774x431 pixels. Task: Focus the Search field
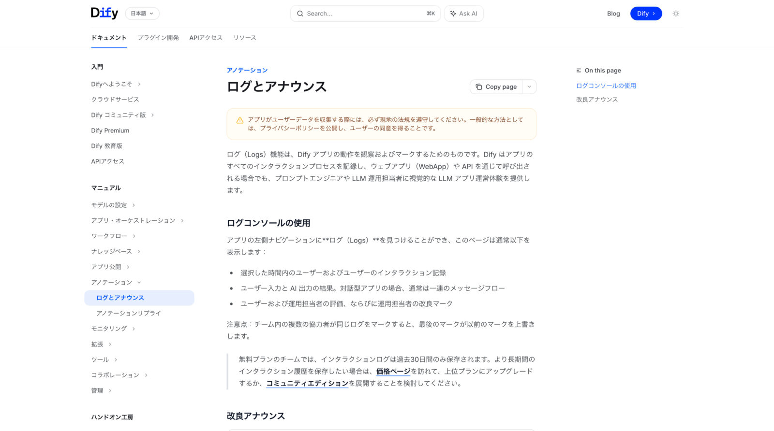(x=365, y=14)
